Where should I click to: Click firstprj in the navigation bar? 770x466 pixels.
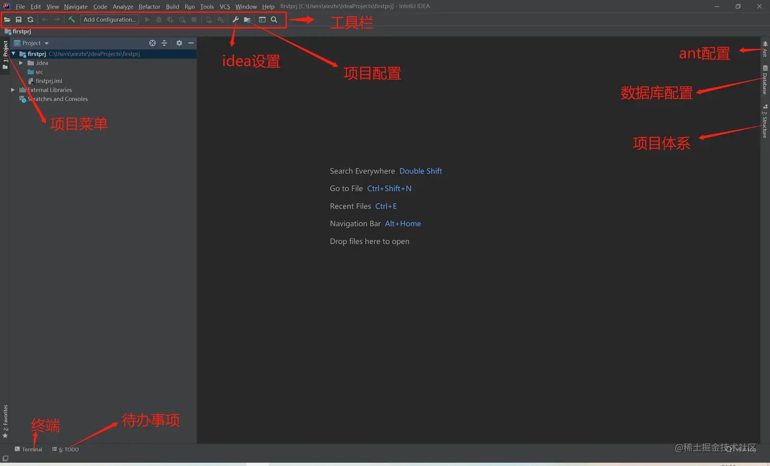[18, 32]
